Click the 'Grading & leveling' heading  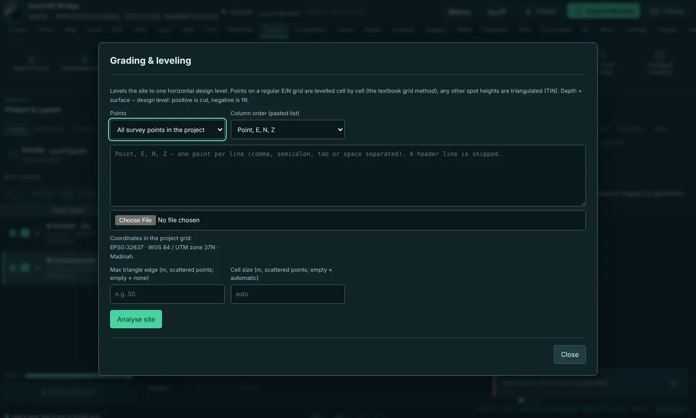(151, 61)
